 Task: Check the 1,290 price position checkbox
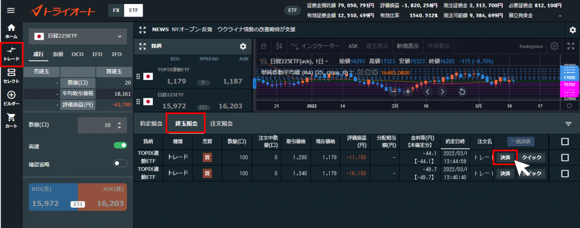tap(565, 158)
